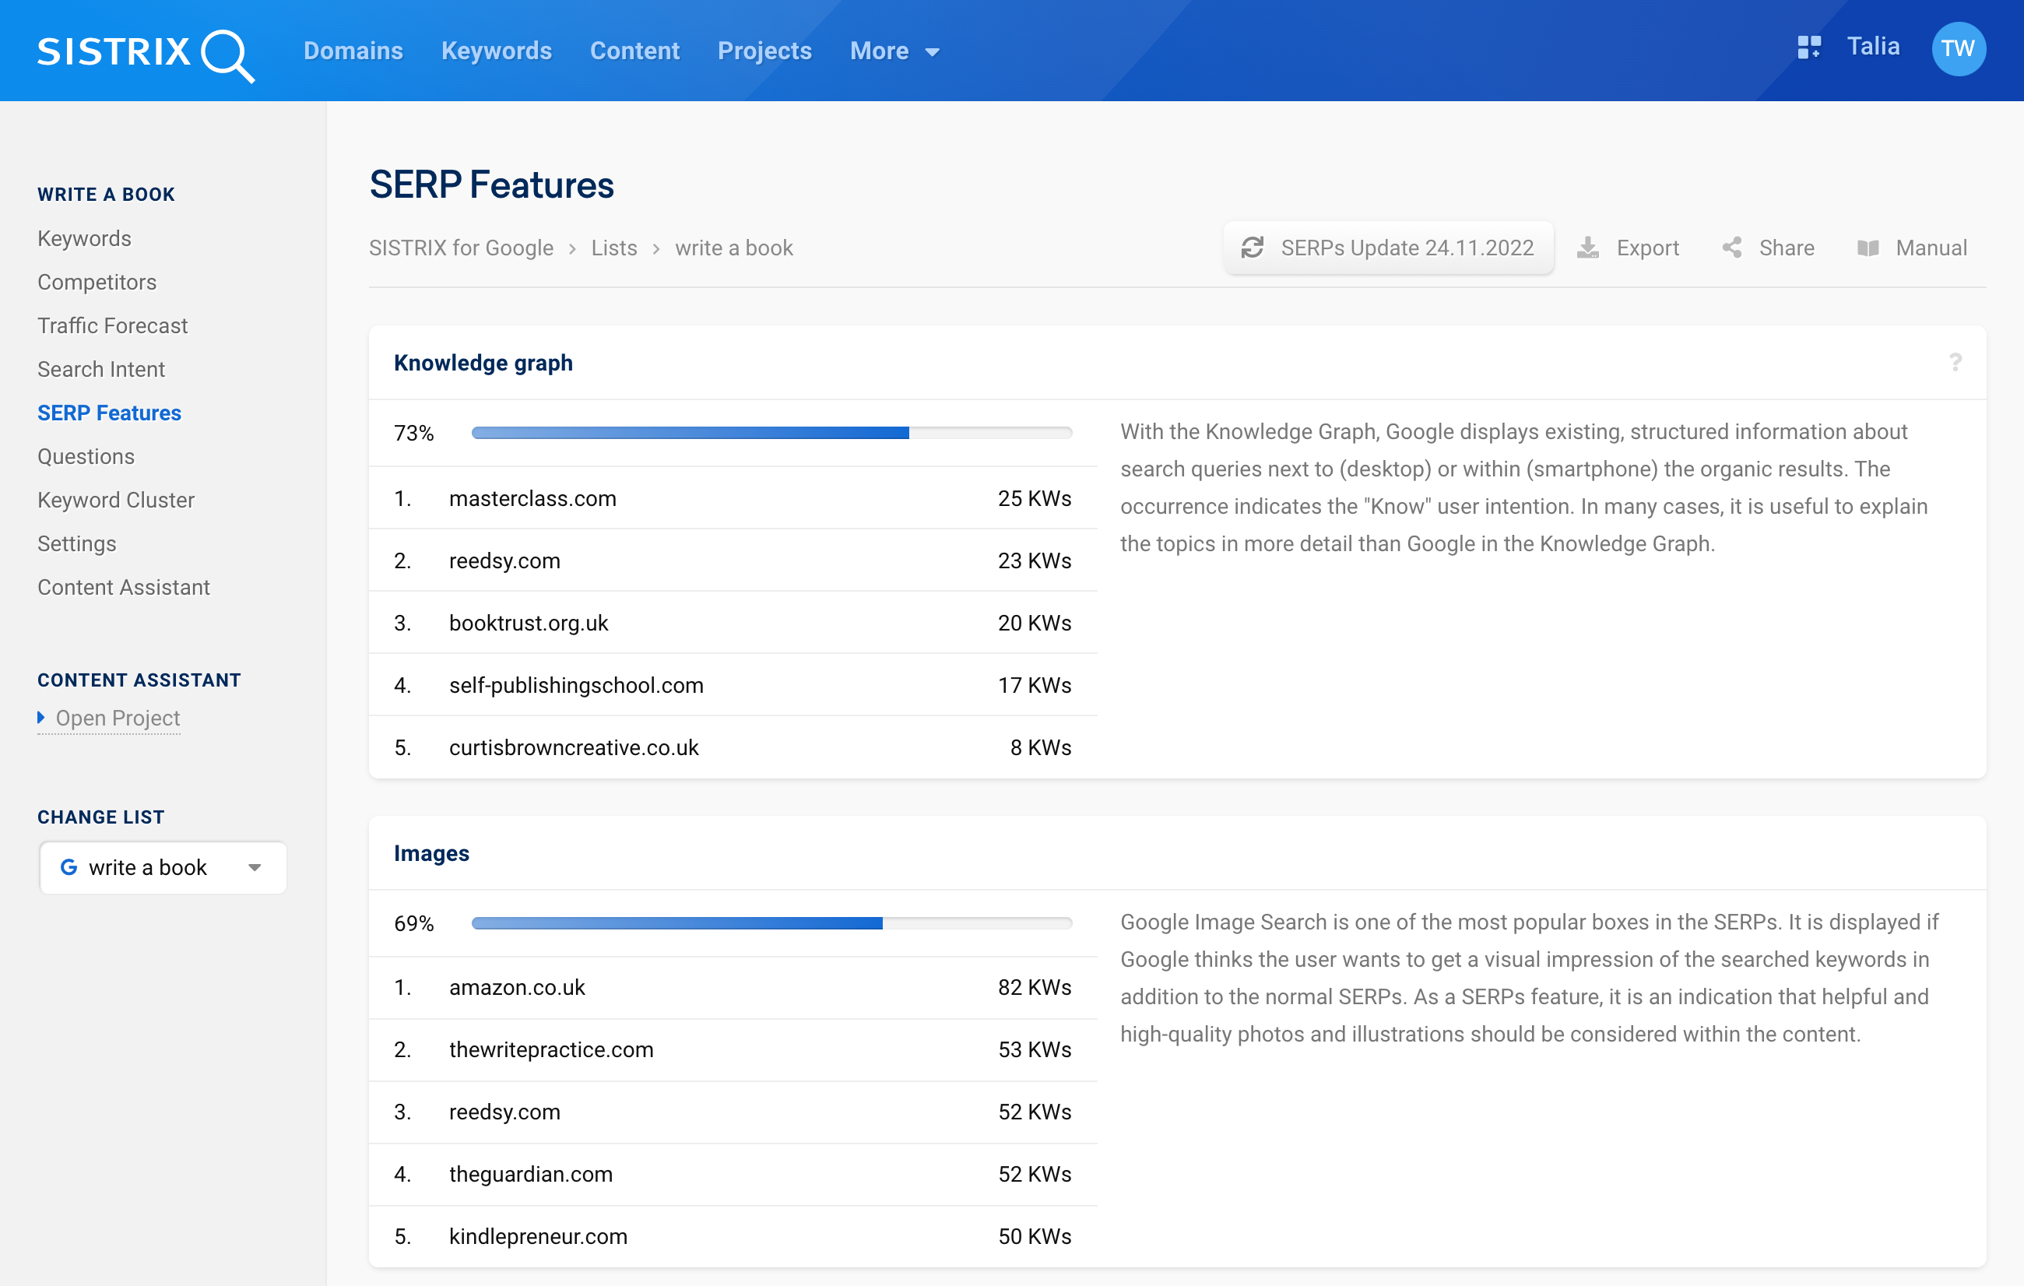This screenshot has width=2024, height=1286.
Task: Expand Open Project triangle
Action: 41,717
